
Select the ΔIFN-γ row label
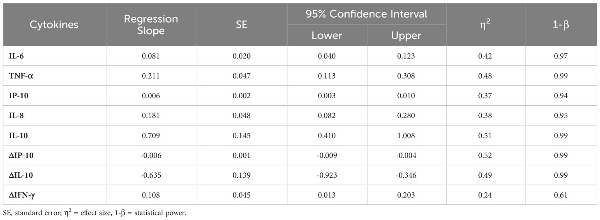22,195
